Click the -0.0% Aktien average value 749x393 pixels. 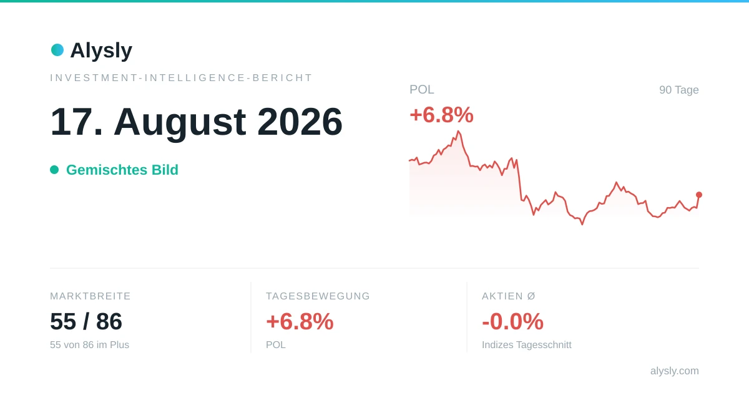coord(512,322)
